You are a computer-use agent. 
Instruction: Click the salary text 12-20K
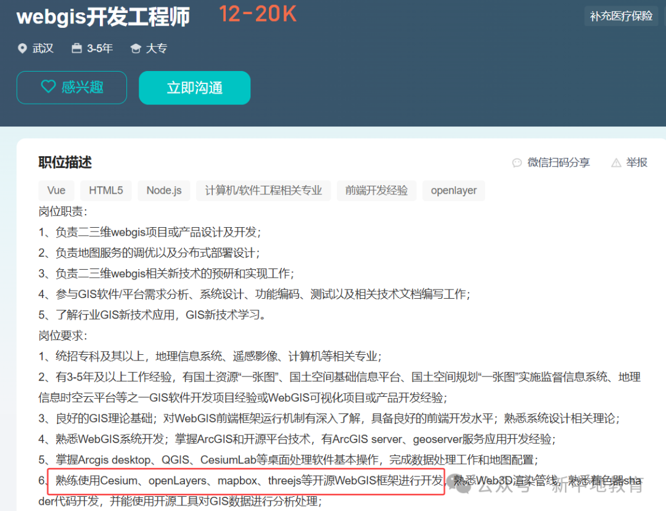[x=257, y=14]
